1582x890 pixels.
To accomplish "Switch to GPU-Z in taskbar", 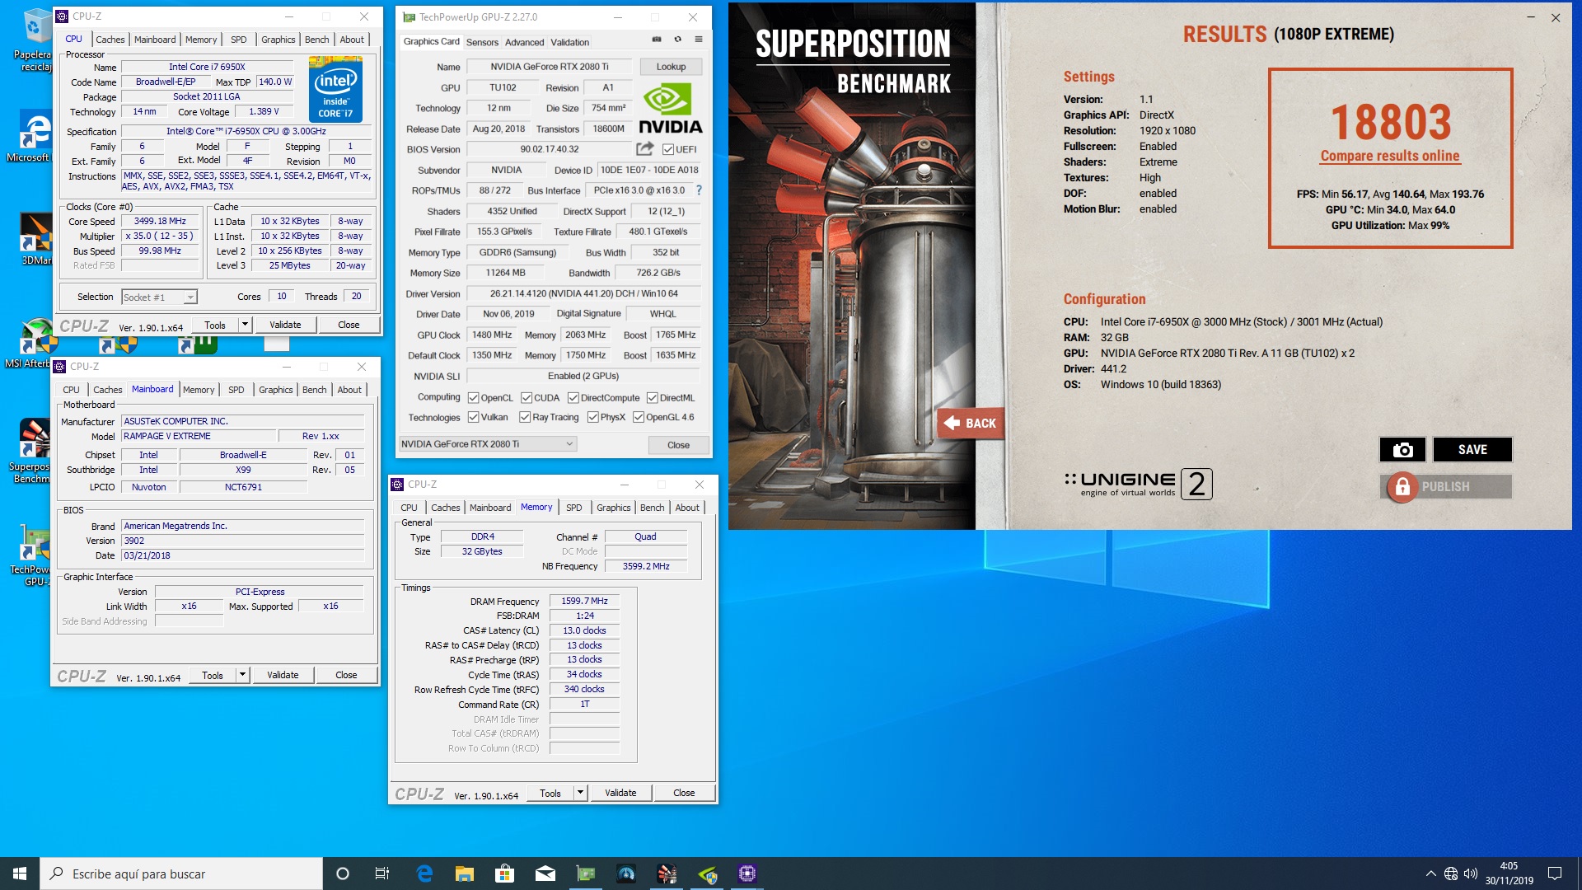I will [x=585, y=874].
